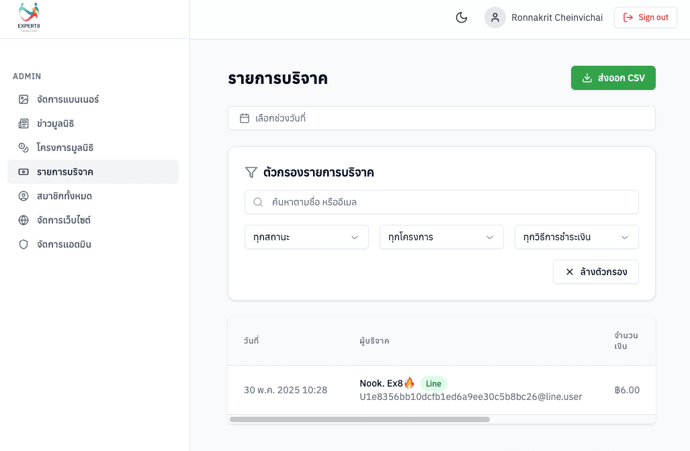The height and width of the screenshot is (451, 690).
Task: Click the funnel filter icon
Action: click(251, 172)
